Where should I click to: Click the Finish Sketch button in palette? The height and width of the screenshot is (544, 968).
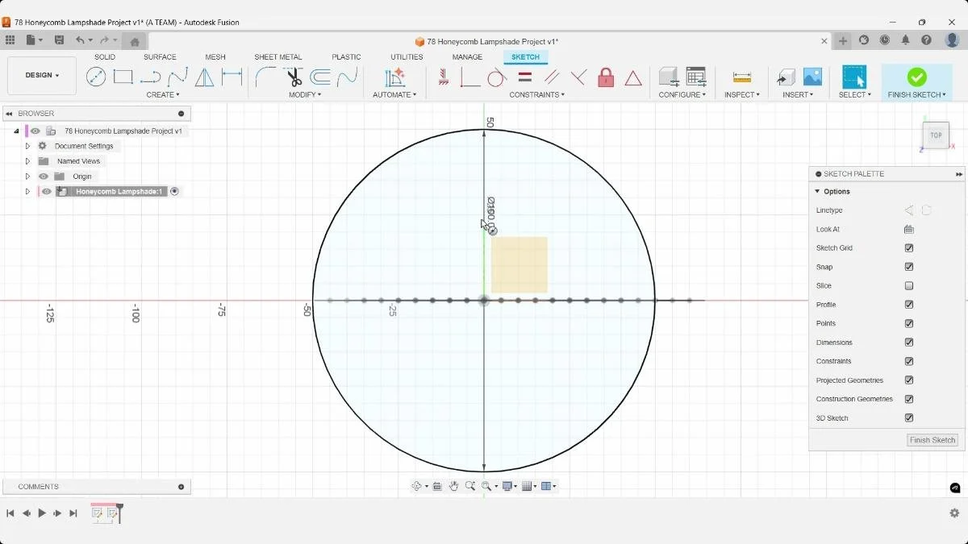933,440
